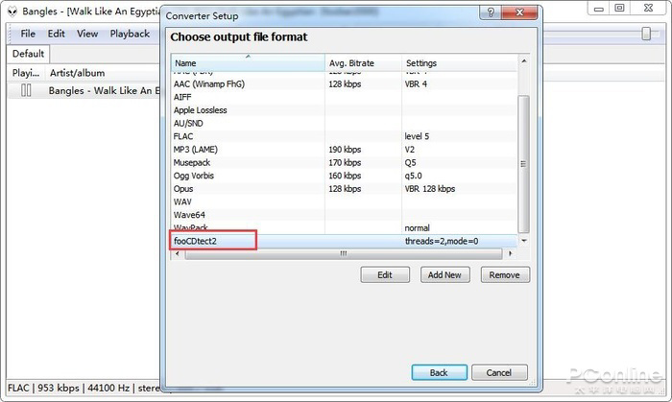The width and height of the screenshot is (672, 402).
Task: Sort by the Name column header
Action: click(x=248, y=63)
